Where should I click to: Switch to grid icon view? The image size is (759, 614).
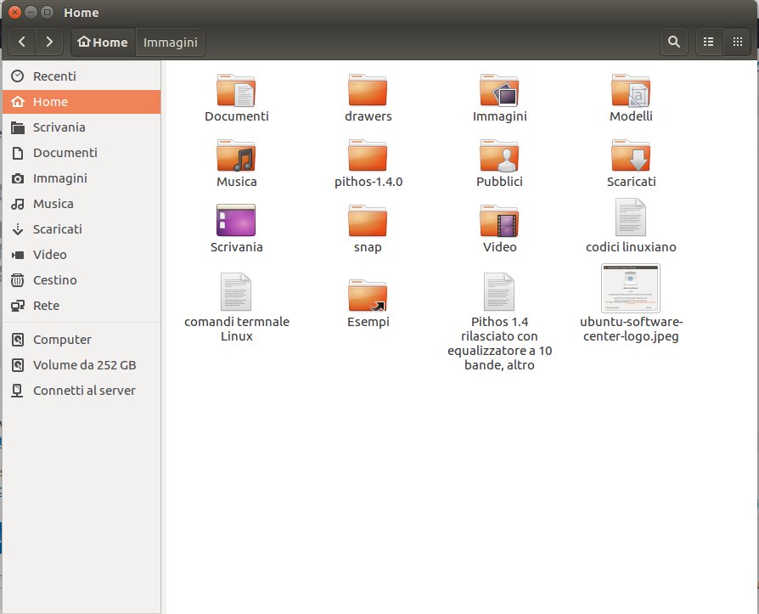point(736,42)
